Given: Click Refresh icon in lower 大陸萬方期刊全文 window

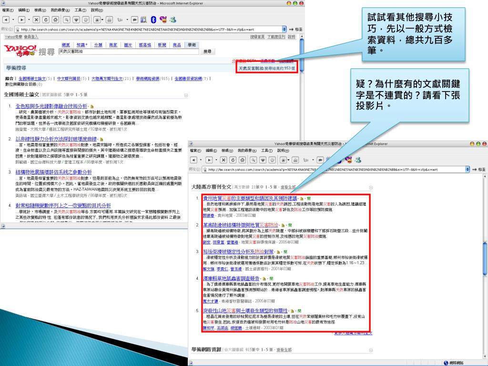Looking at the screenshot, I should pos(233,160).
